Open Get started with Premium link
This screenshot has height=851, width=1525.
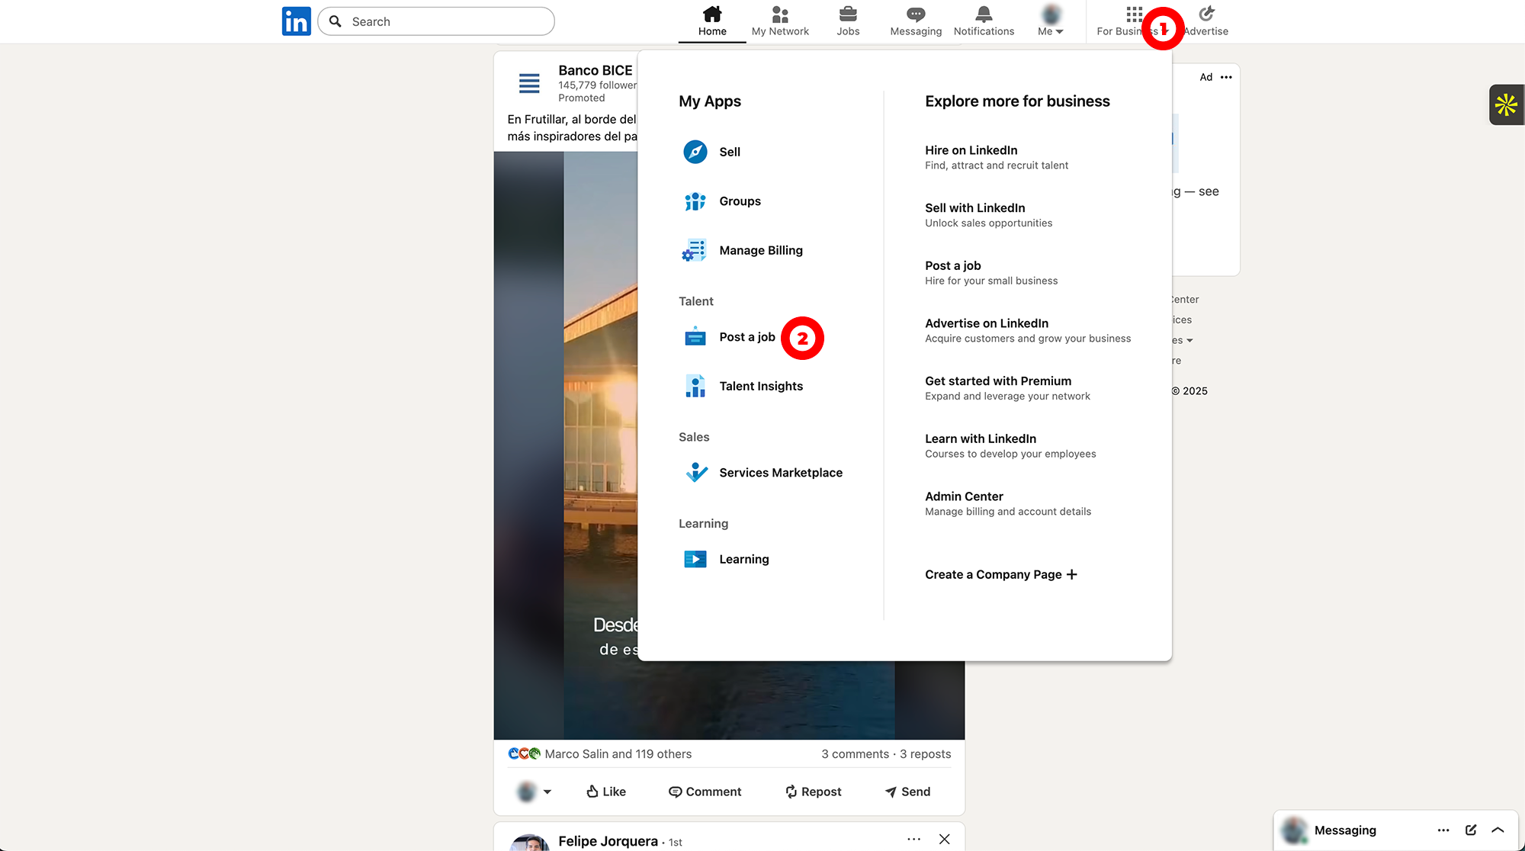(x=997, y=381)
